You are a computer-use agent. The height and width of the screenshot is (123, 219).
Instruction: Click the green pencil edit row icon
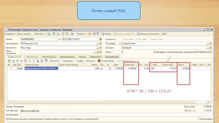(x=17, y=61)
